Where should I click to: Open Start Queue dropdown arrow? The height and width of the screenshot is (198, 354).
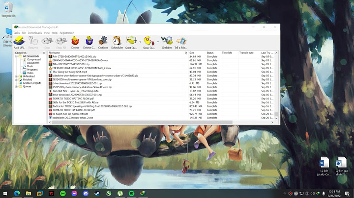(x=140, y=42)
